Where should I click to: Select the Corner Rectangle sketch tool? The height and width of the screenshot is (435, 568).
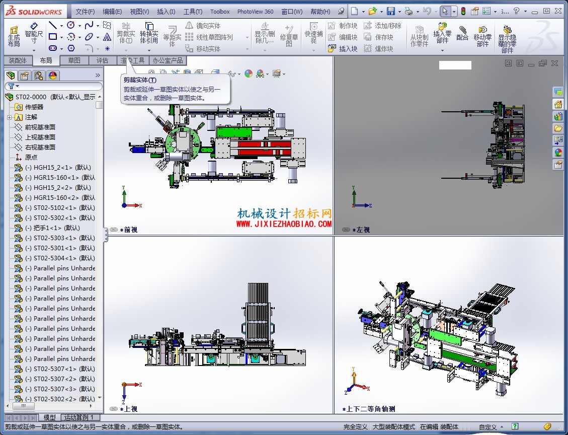(53, 37)
